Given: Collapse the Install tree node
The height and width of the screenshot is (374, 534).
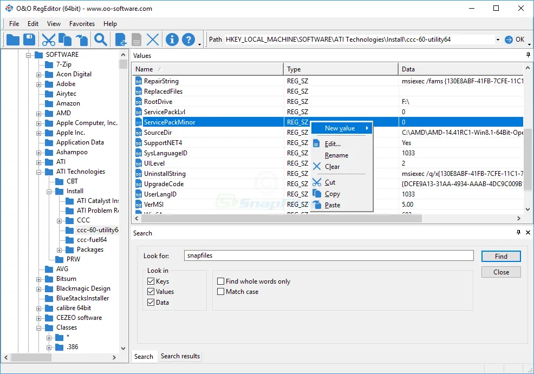Looking at the screenshot, I should coord(49,192).
